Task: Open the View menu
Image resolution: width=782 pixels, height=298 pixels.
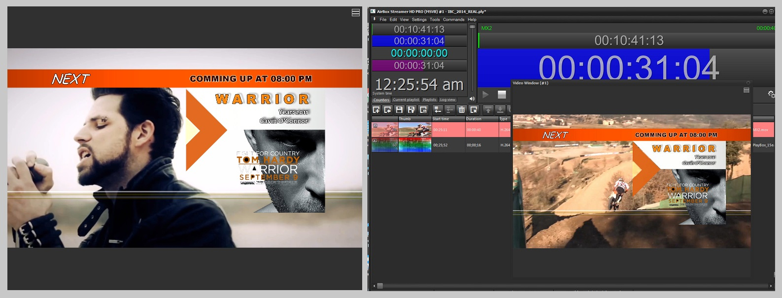Action: (404, 20)
